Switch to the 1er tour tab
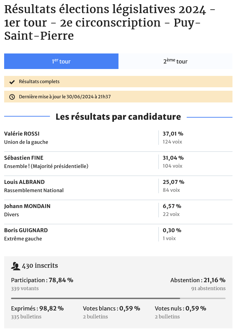Screen dimensions: 238x336 point(61,61)
